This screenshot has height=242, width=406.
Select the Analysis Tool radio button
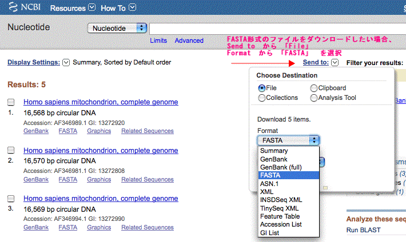click(314, 98)
